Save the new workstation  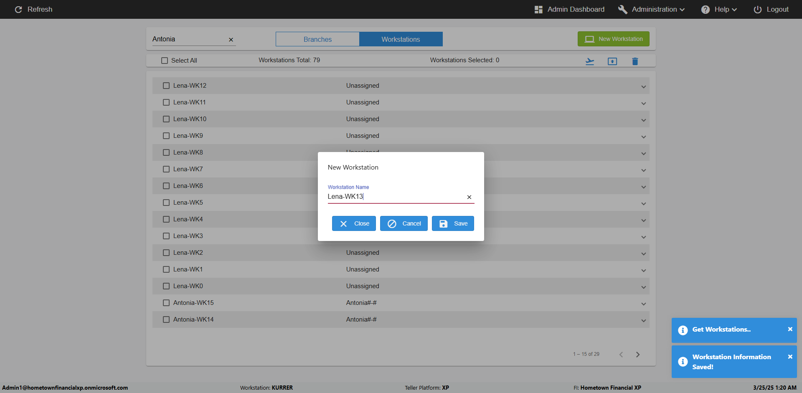pos(453,223)
